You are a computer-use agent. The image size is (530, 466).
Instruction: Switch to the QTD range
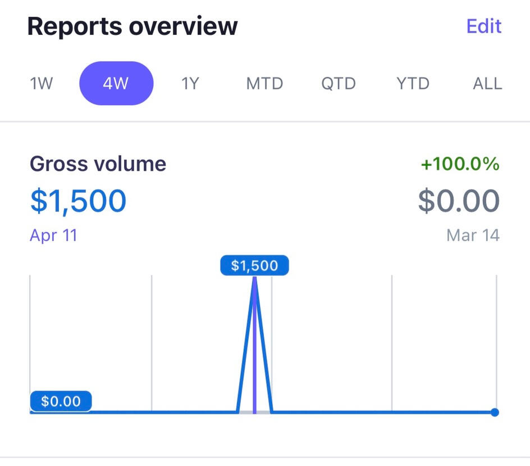coord(339,84)
